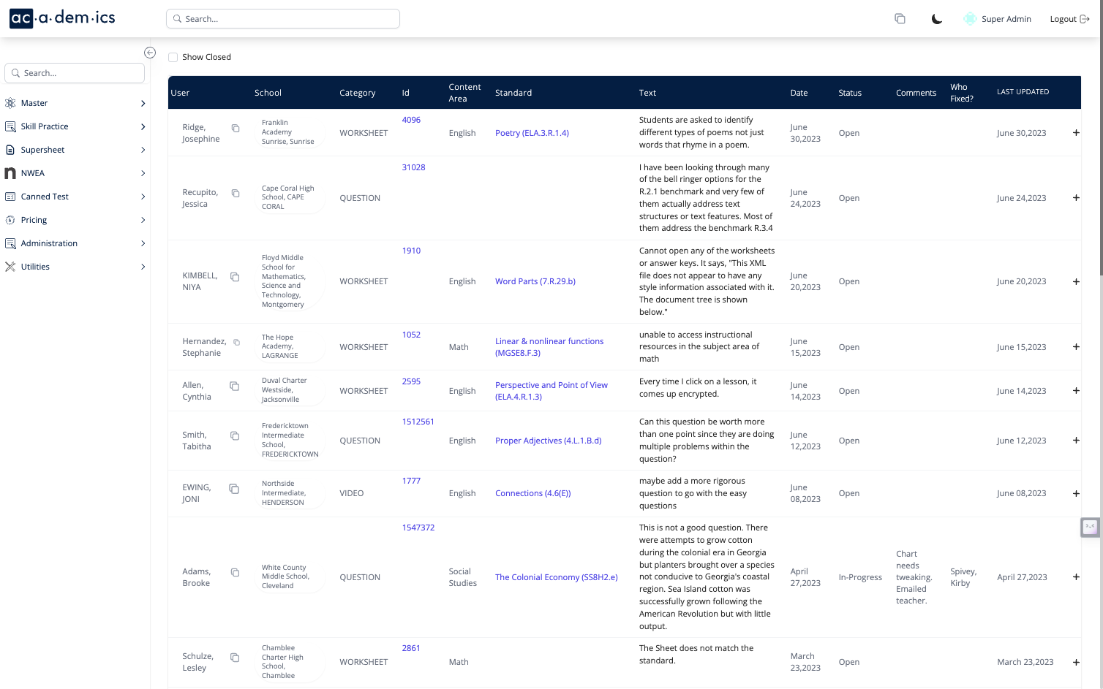Image resolution: width=1103 pixels, height=689 pixels.
Task: Click the sidebar Search field
Action: (x=75, y=73)
